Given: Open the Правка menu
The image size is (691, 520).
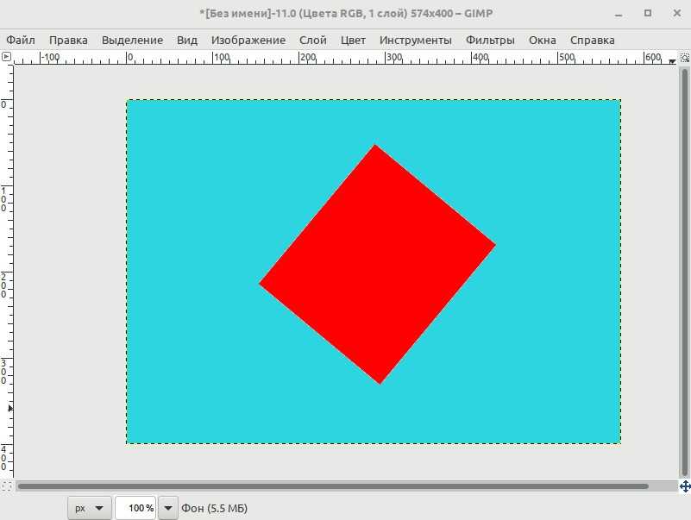Looking at the screenshot, I should click(68, 40).
